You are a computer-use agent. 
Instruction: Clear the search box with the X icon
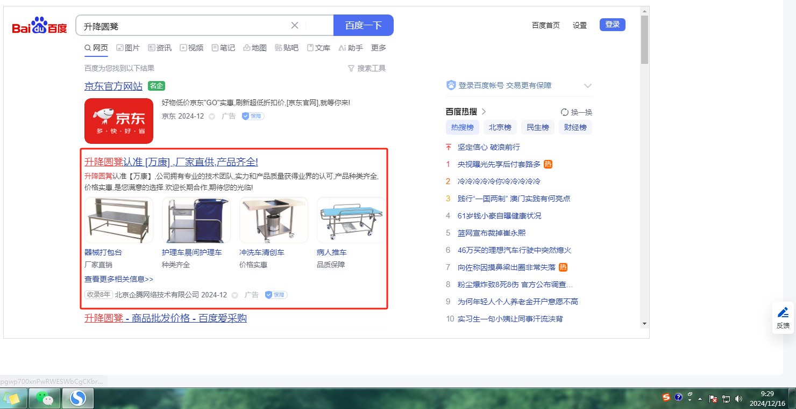click(x=295, y=25)
